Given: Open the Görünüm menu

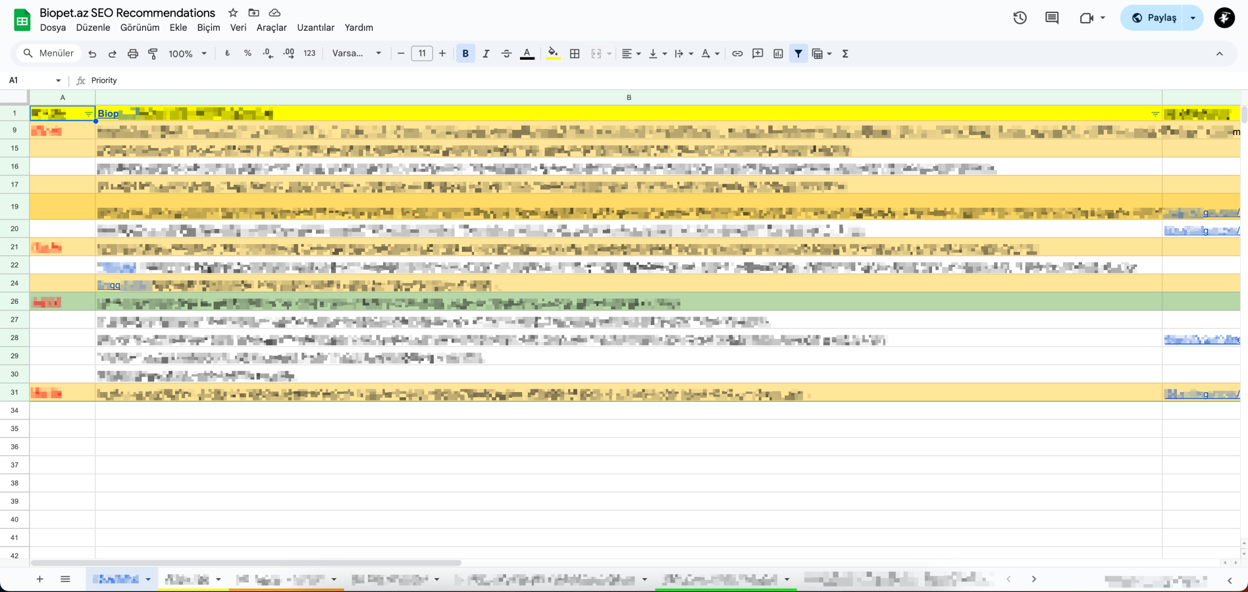Looking at the screenshot, I should click(x=140, y=27).
